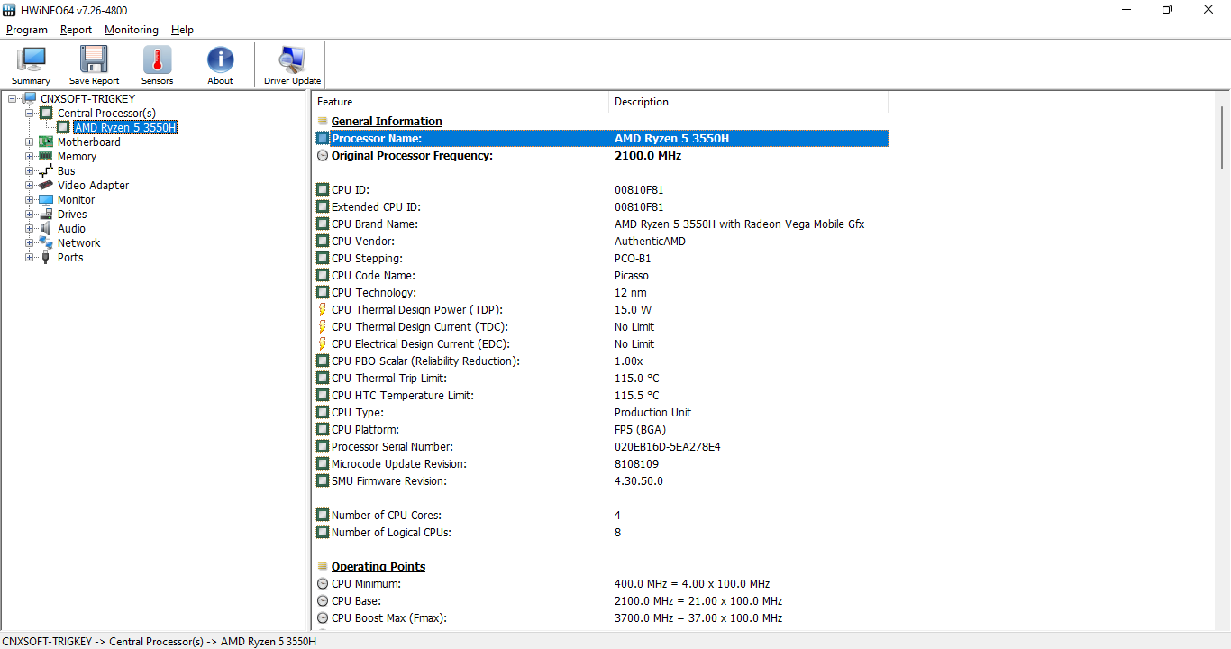Viewport: 1231px width, 649px height.
Task: Open the Monitoring menu
Action: (x=132, y=30)
